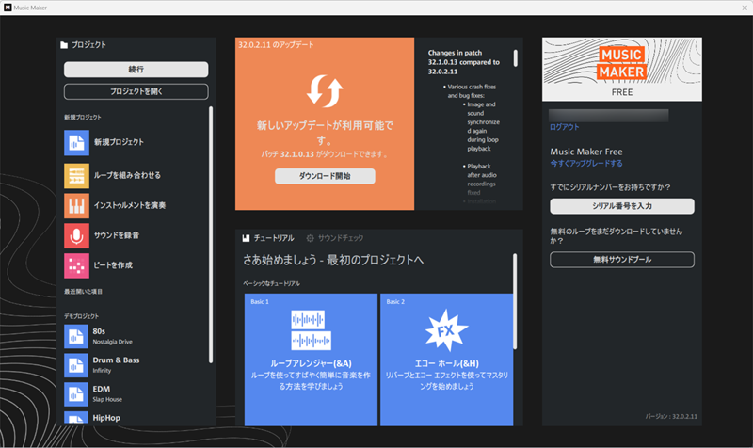Image resolution: width=753 pixels, height=448 pixels.
Task: Open the EDM demo project icon
Action: (x=76, y=393)
